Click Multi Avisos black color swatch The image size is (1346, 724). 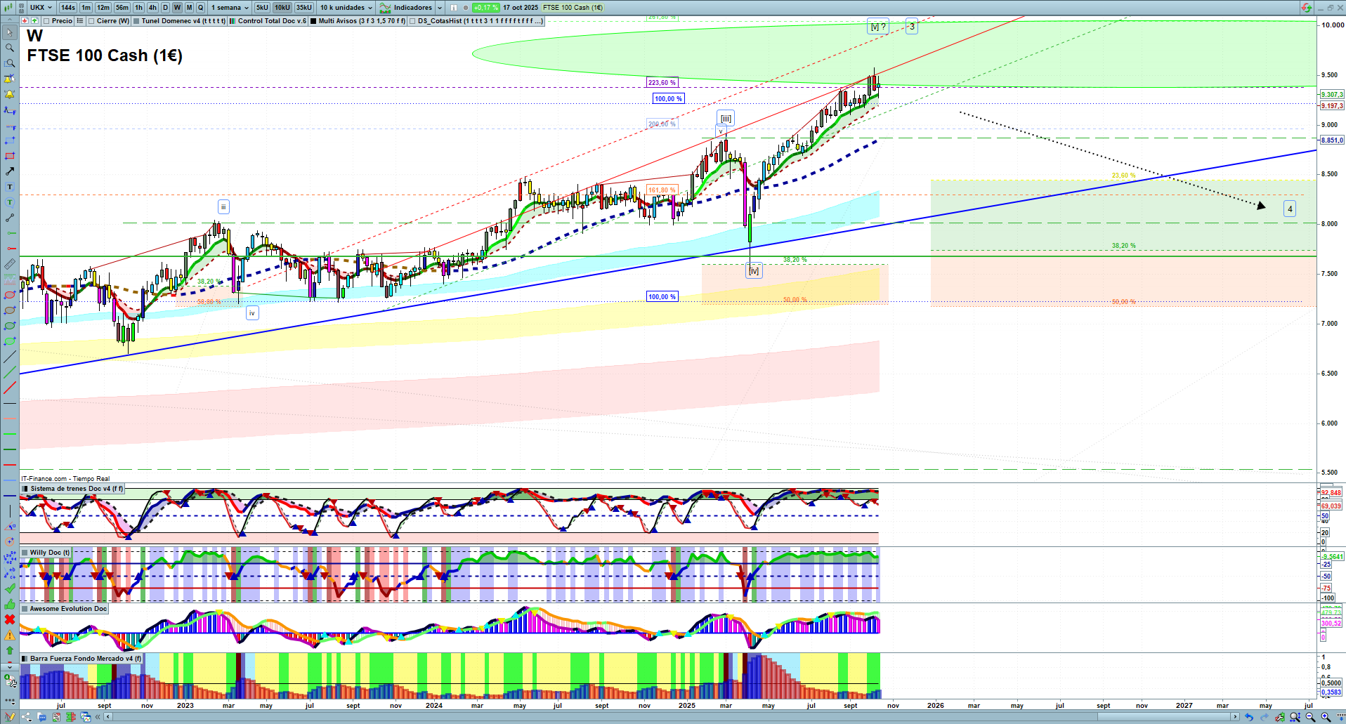click(313, 21)
